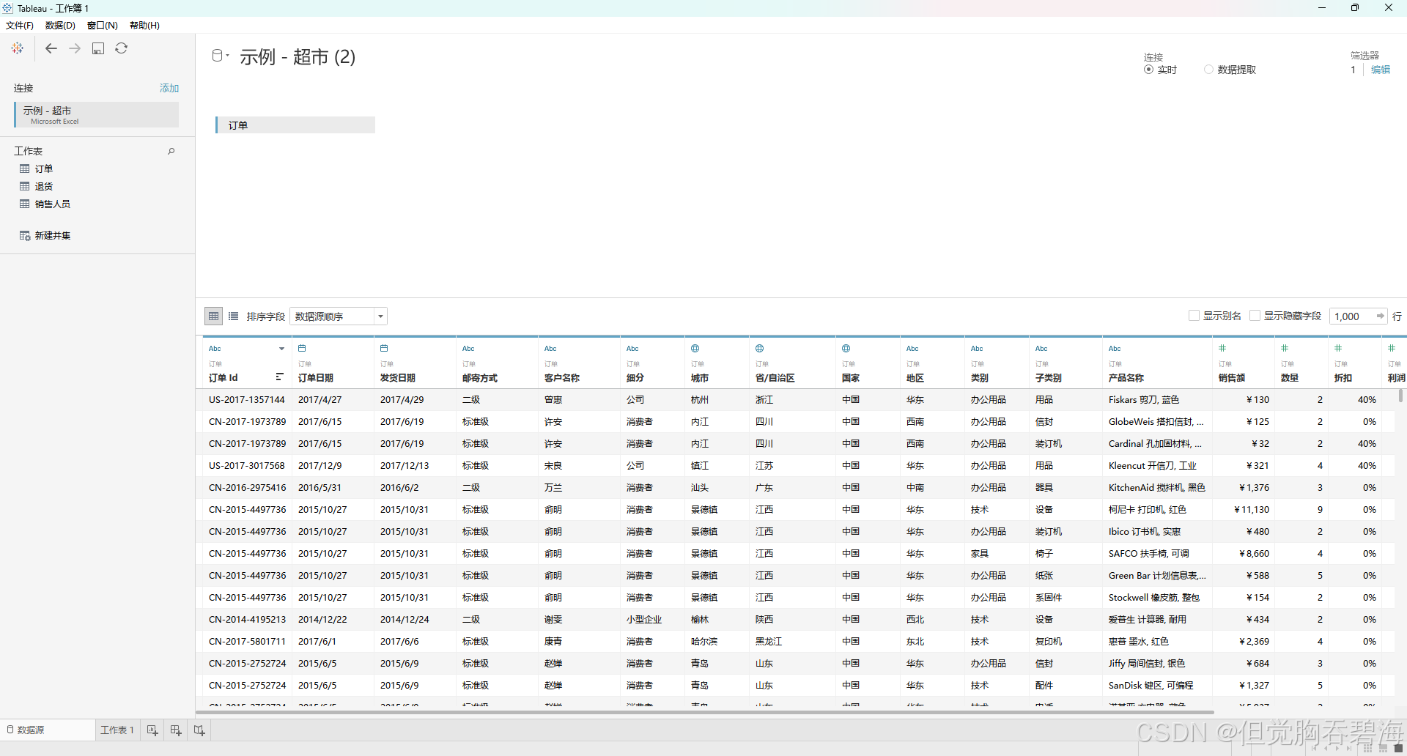Select the 订单 table in the sheet list
This screenshot has width=1407, height=756.
click(x=44, y=168)
